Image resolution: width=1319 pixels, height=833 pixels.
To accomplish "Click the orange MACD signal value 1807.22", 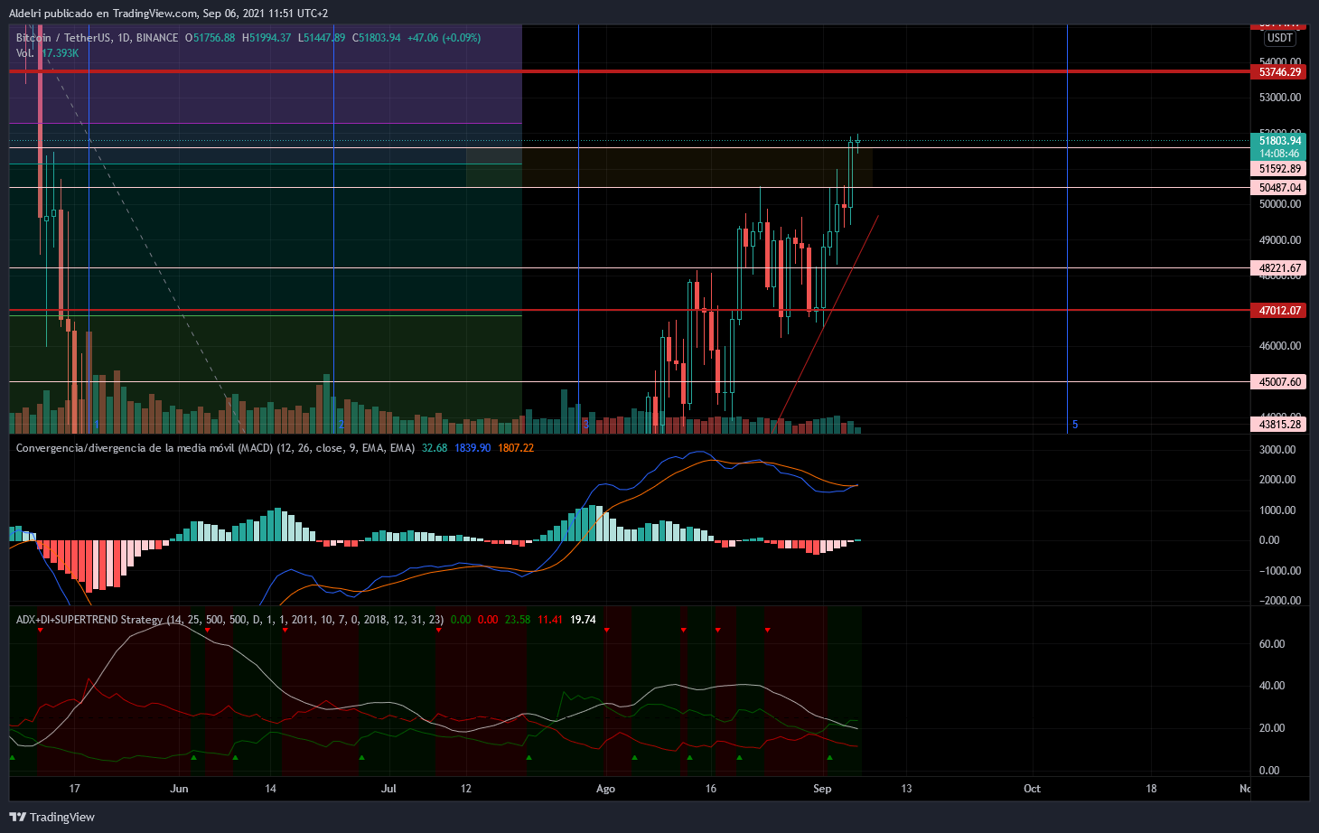I will coord(516,448).
